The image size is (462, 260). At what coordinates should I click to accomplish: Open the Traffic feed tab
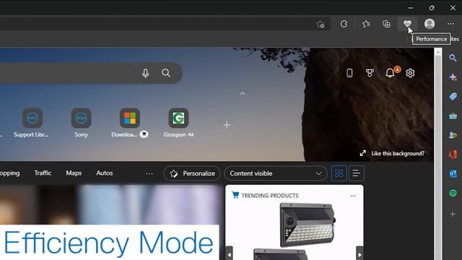[43, 173]
